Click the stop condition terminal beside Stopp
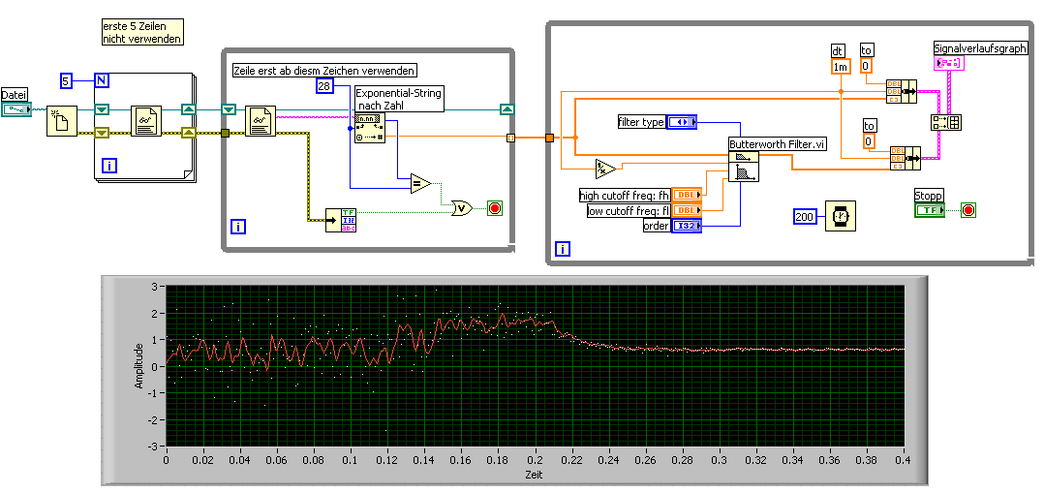Screen dimensions: 1044x493 point(968,210)
